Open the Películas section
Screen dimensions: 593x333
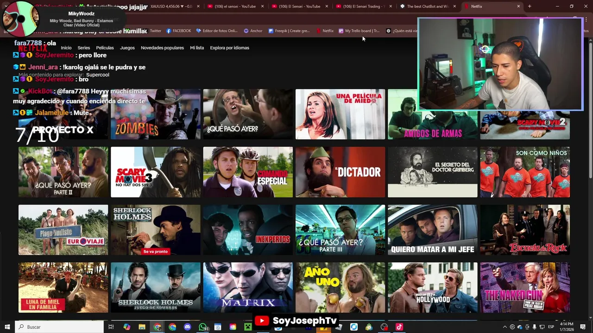point(105,48)
